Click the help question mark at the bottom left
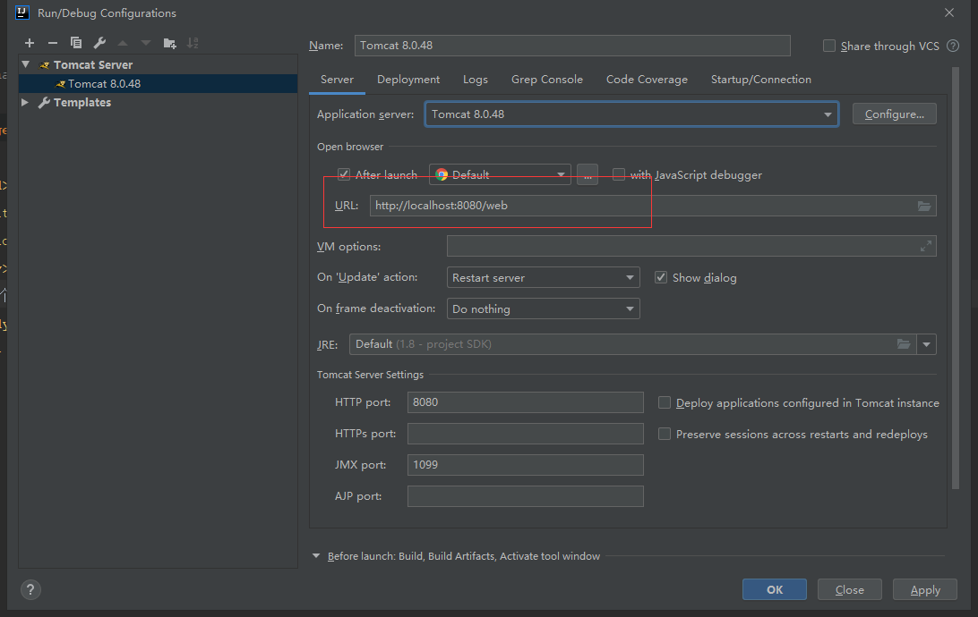This screenshot has height=617, width=978. click(30, 589)
